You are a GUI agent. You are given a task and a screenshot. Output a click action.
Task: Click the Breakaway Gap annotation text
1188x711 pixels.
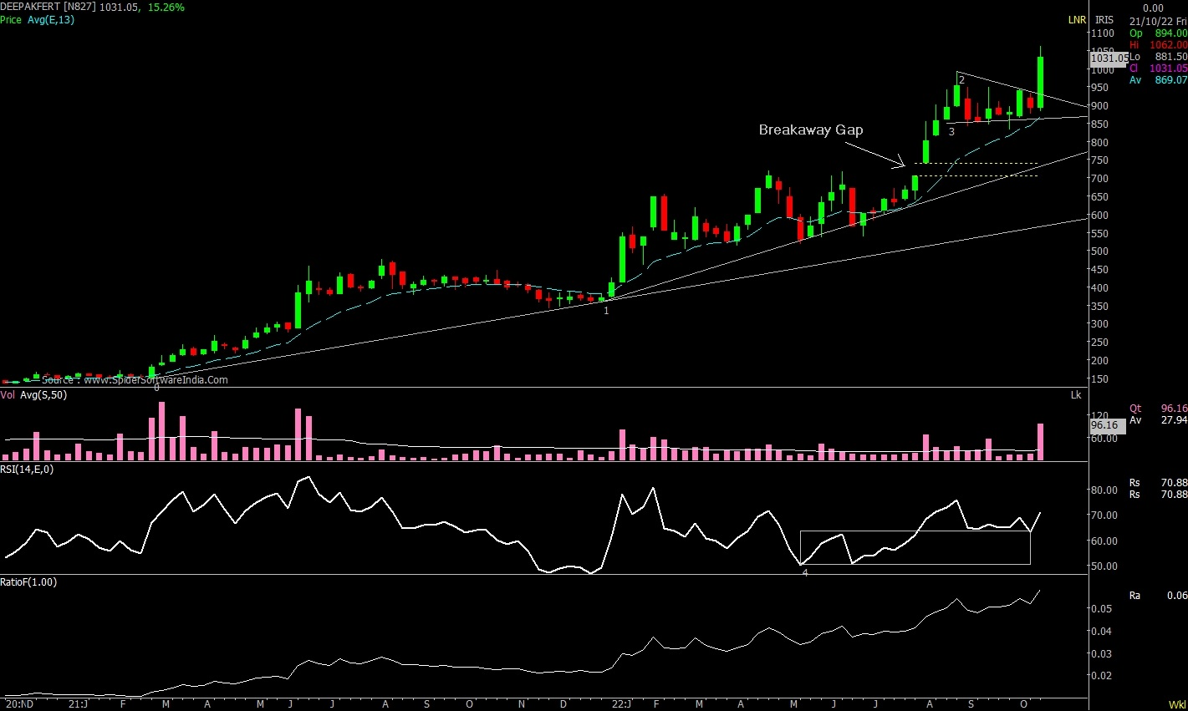[x=809, y=130]
